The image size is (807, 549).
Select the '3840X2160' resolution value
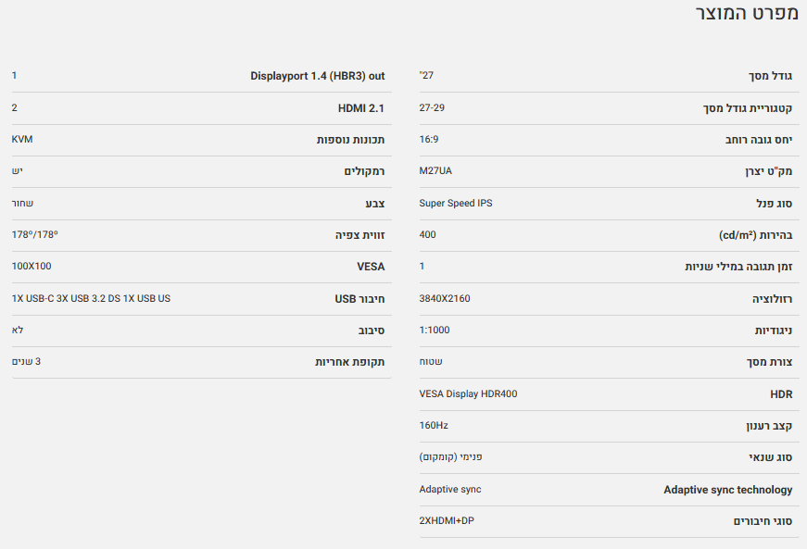pyautogui.click(x=445, y=298)
